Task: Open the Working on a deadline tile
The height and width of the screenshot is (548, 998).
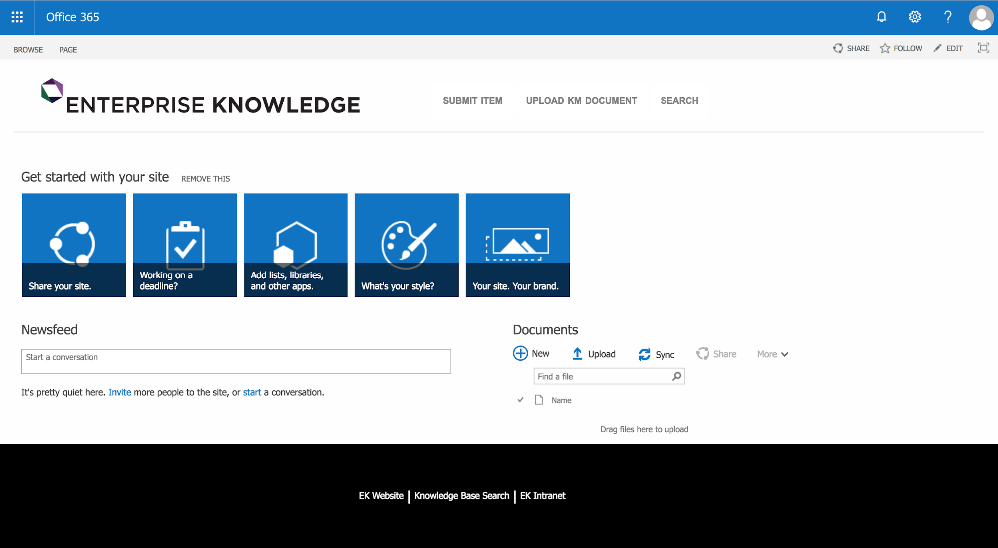Action: (185, 245)
